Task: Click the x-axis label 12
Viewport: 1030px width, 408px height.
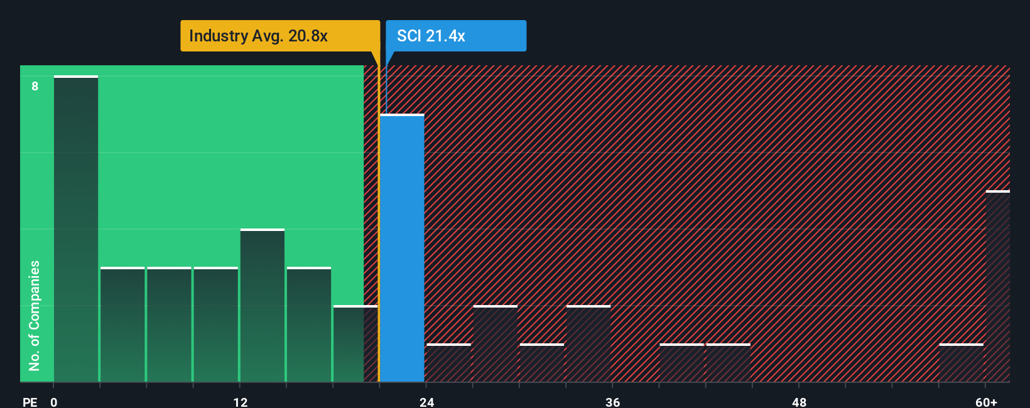Action: (241, 402)
